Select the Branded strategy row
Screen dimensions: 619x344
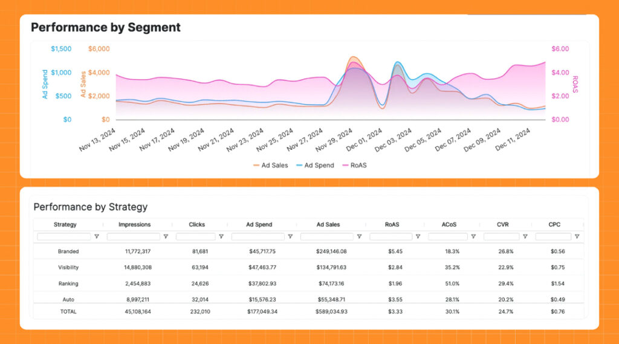68,252
